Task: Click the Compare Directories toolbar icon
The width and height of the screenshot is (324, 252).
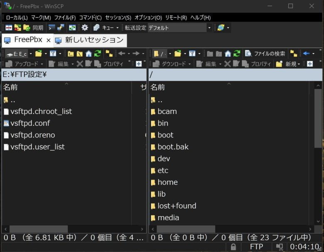Action: click(x=9, y=28)
